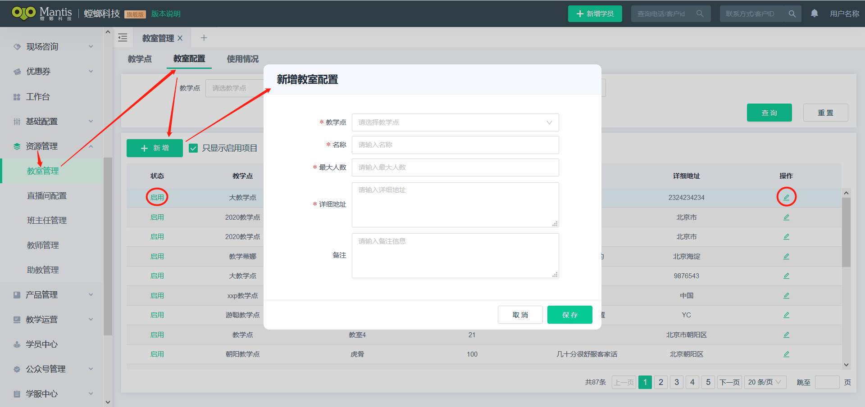Collapse the 资源管理 menu chevron
Screen dimensions: 865x407
click(91, 146)
